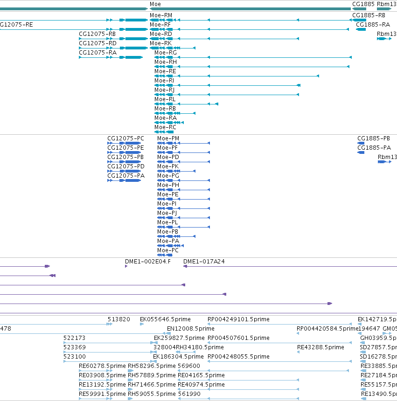The image size is (397, 401).
Task: Select the DME1-017A24 feature label
Action: (204, 262)
